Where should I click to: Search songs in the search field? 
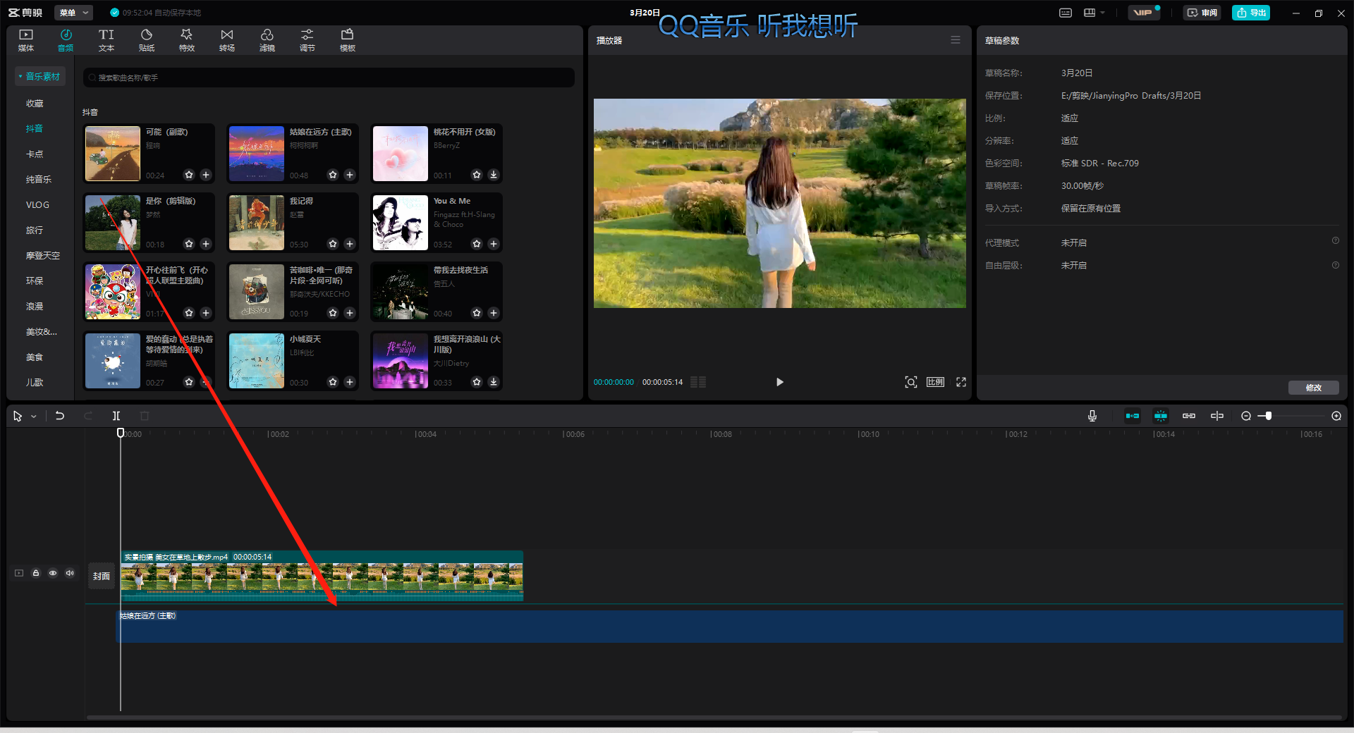tap(329, 78)
